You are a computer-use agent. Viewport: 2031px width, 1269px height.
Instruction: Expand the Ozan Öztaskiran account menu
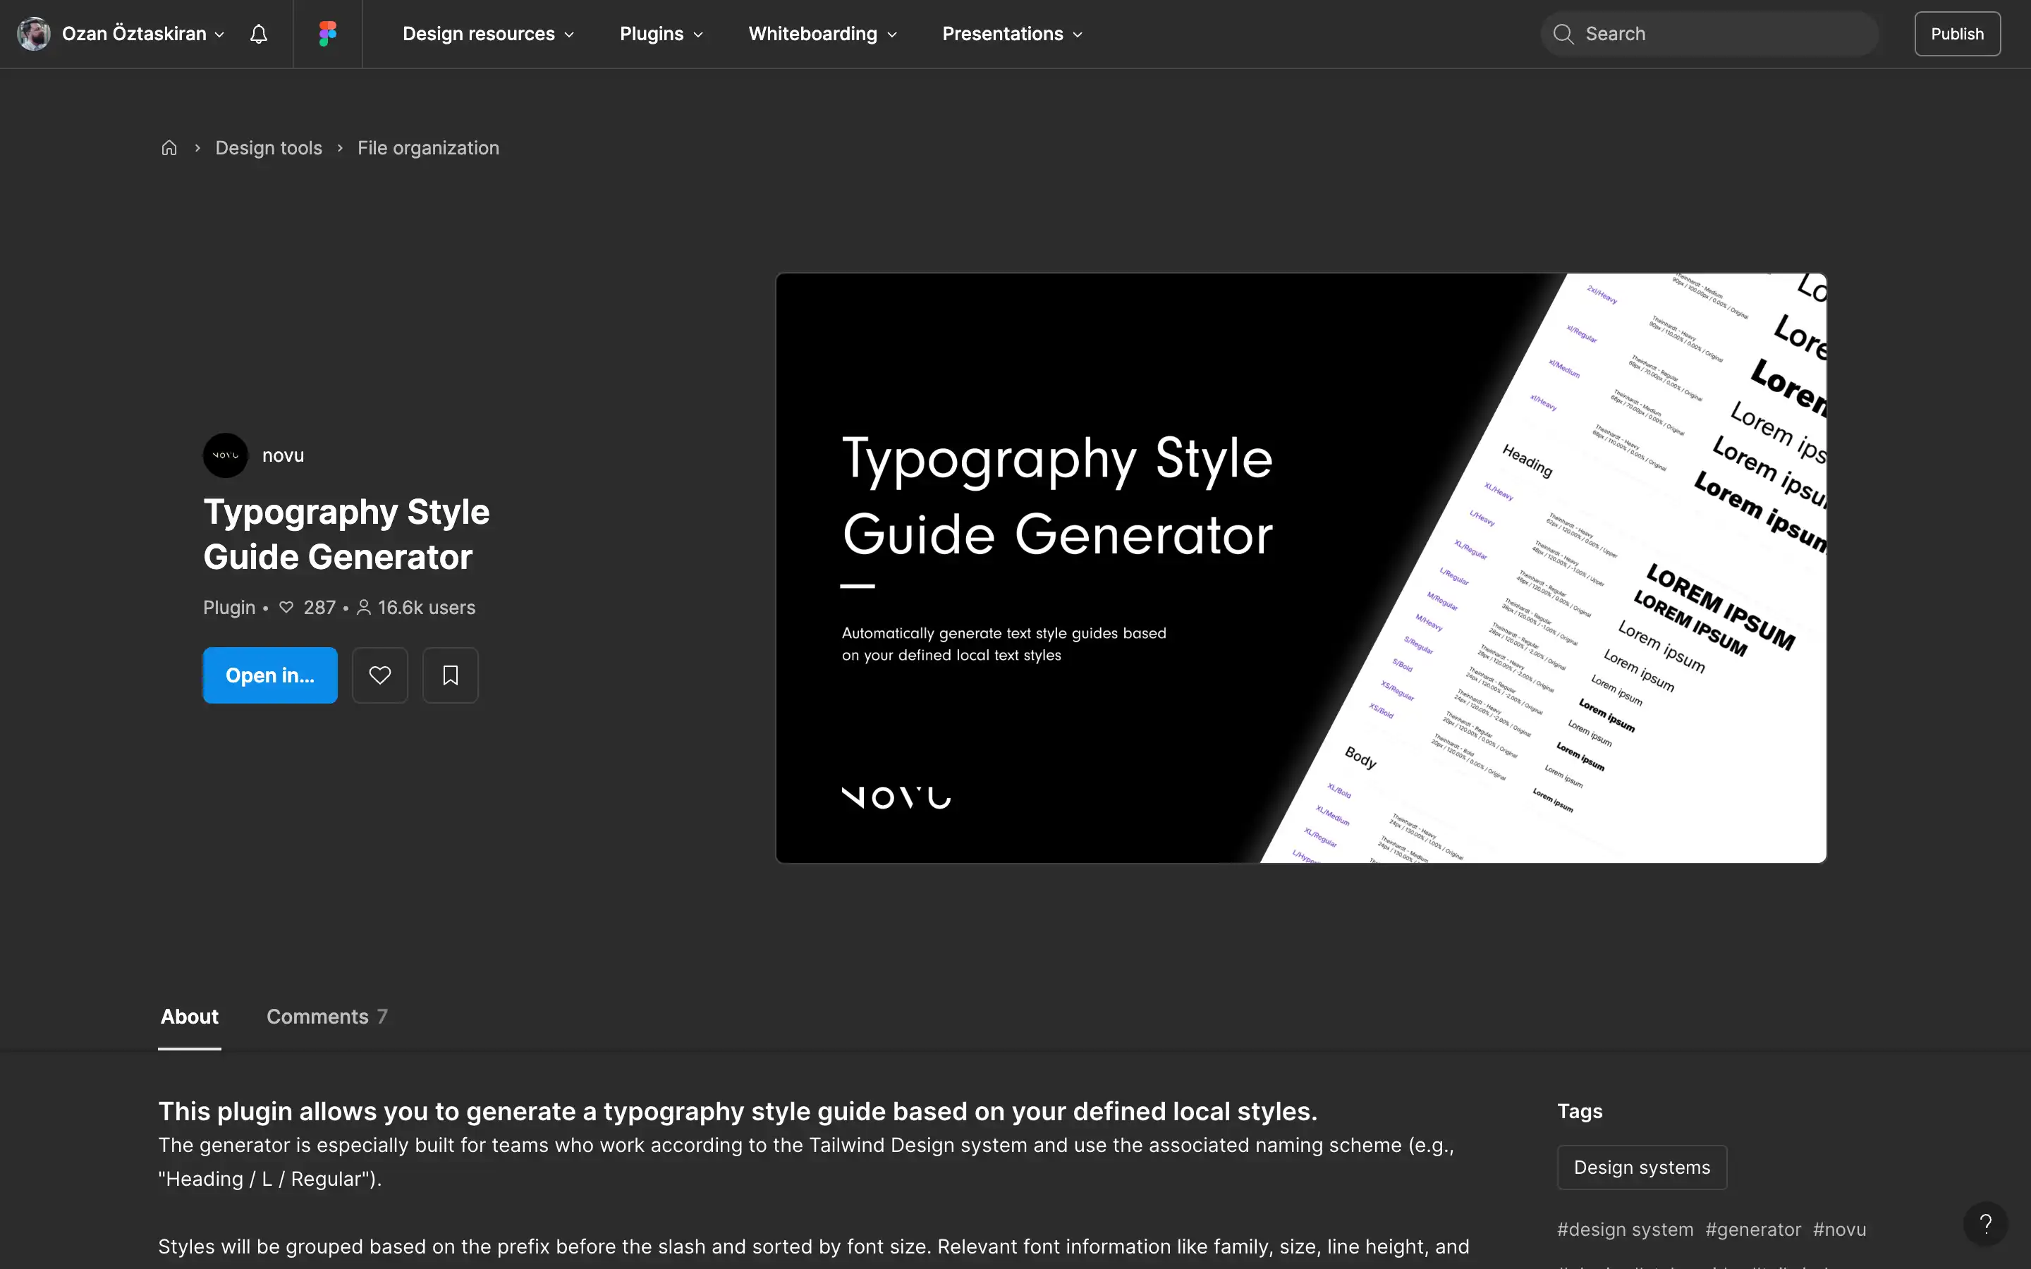click(x=142, y=34)
